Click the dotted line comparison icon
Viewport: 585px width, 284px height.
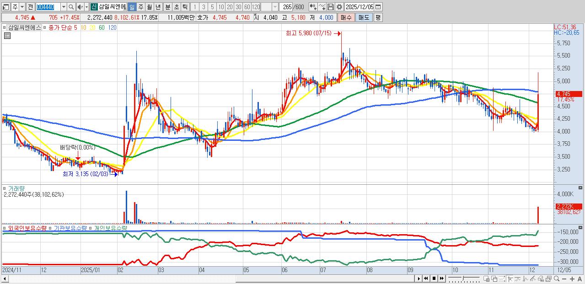502,279
